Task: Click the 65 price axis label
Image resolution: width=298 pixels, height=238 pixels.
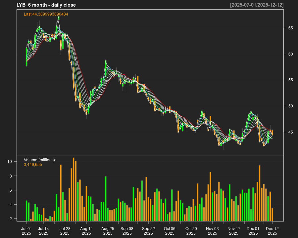Action: 290,28
